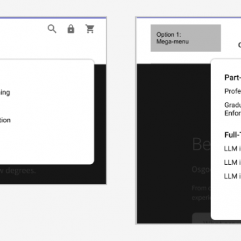Open the shopping cart icon

(90, 29)
